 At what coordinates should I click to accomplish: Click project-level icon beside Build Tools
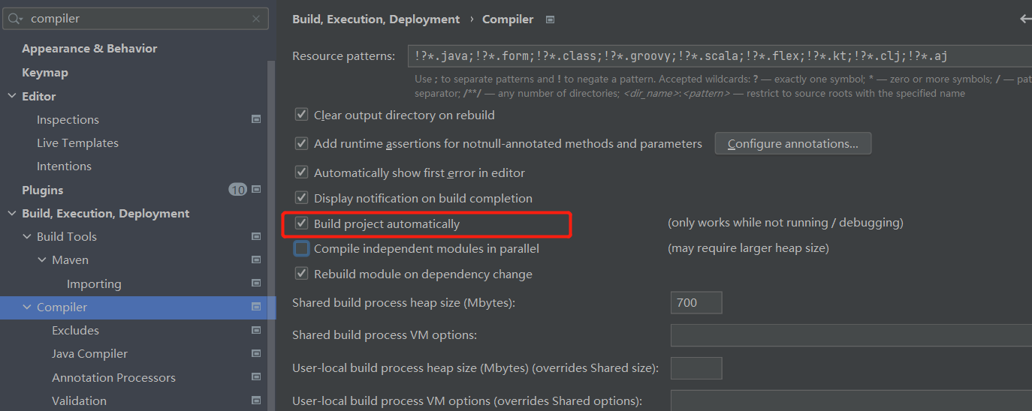pyautogui.click(x=256, y=236)
